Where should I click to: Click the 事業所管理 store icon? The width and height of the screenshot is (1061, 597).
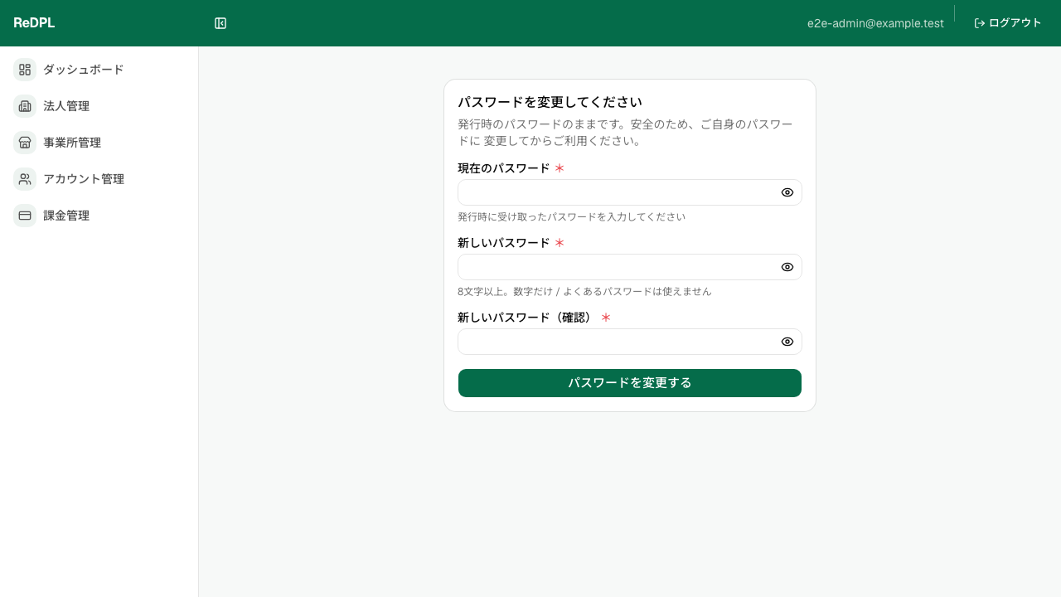coord(25,143)
